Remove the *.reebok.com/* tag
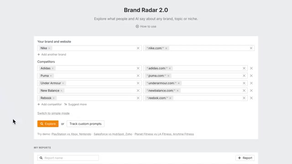The height and width of the screenshot is (164, 292). click(x=170, y=98)
